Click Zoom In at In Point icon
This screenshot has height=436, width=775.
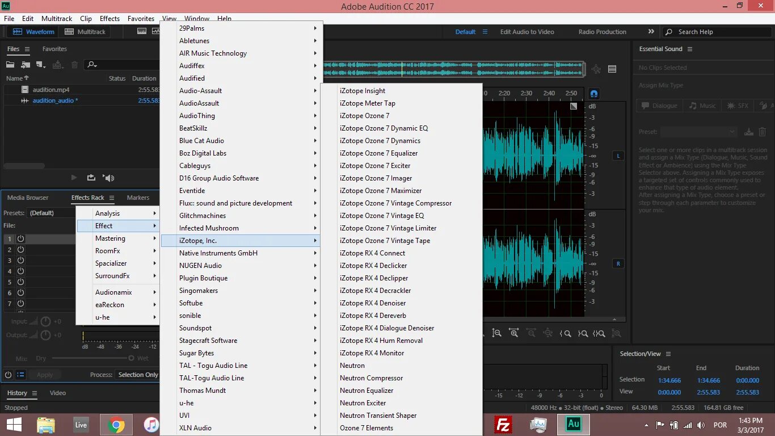pos(566,334)
